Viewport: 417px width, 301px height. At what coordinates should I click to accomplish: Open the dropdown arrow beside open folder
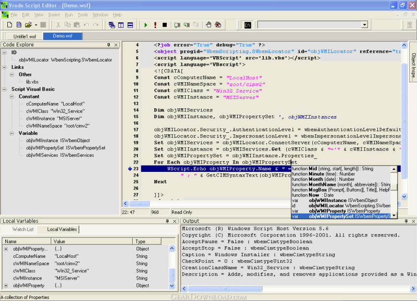(x=36, y=25)
